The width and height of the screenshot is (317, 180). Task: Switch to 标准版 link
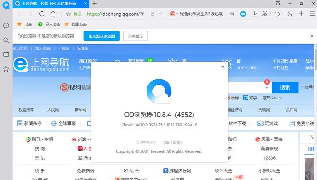[83, 49]
